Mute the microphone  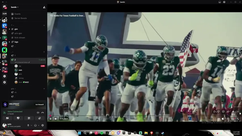click(28, 125)
